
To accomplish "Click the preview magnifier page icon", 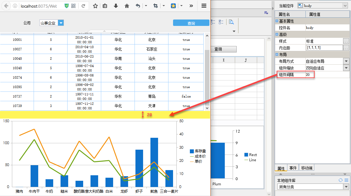I will click(231, 22).
